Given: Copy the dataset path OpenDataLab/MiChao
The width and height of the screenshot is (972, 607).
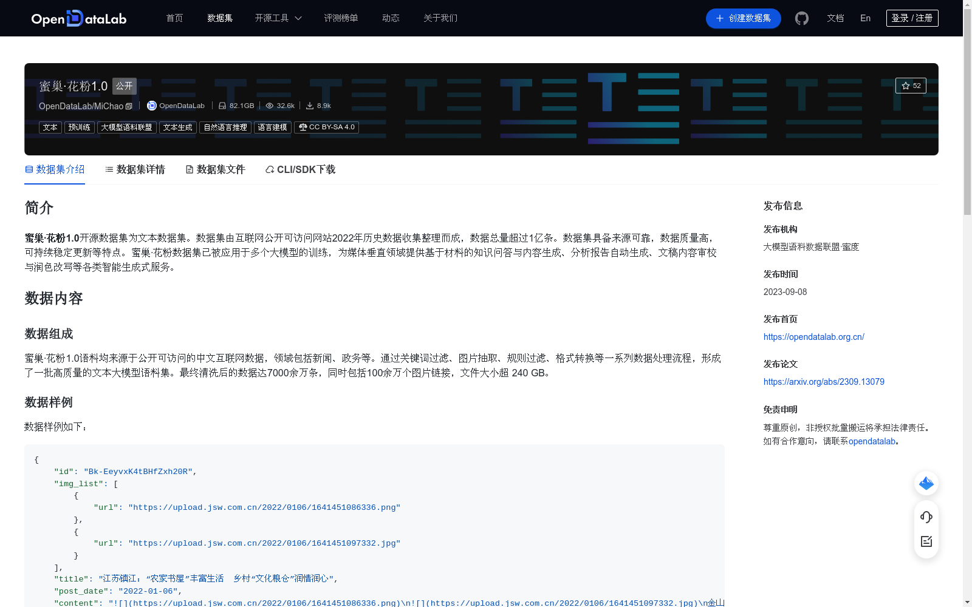Looking at the screenshot, I should tap(129, 106).
